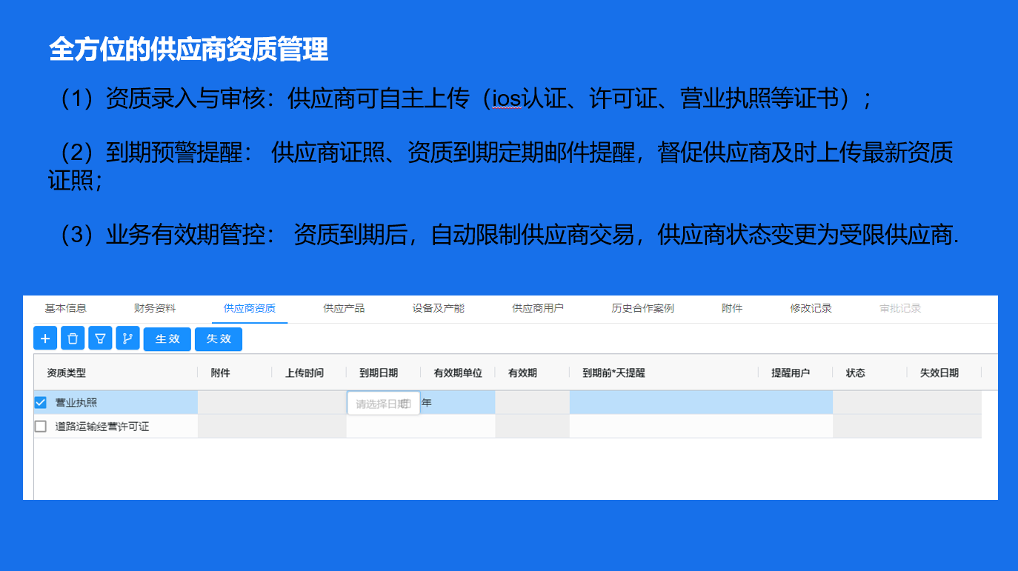The height and width of the screenshot is (571, 1018).
Task: Open the 财务资料 tab
Action: (155, 308)
